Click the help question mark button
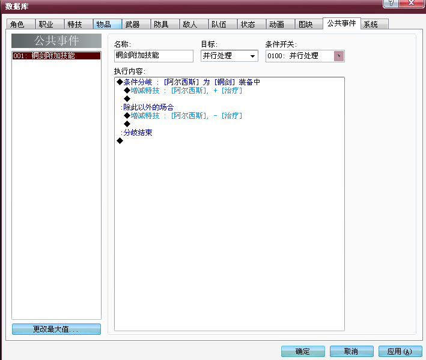The height and width of the screenshot is (360, 426). point(391,3)
